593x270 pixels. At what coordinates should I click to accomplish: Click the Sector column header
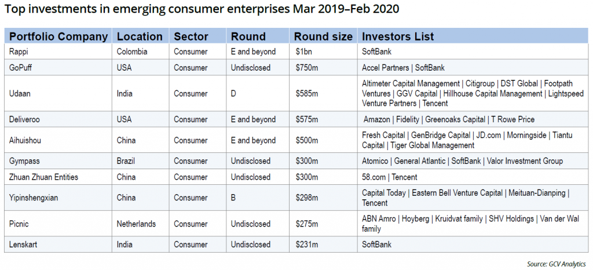[191, 37]
